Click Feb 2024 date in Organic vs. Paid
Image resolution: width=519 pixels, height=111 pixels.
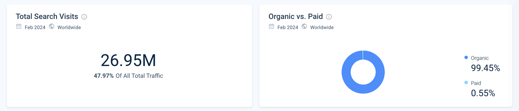point(288,27)
